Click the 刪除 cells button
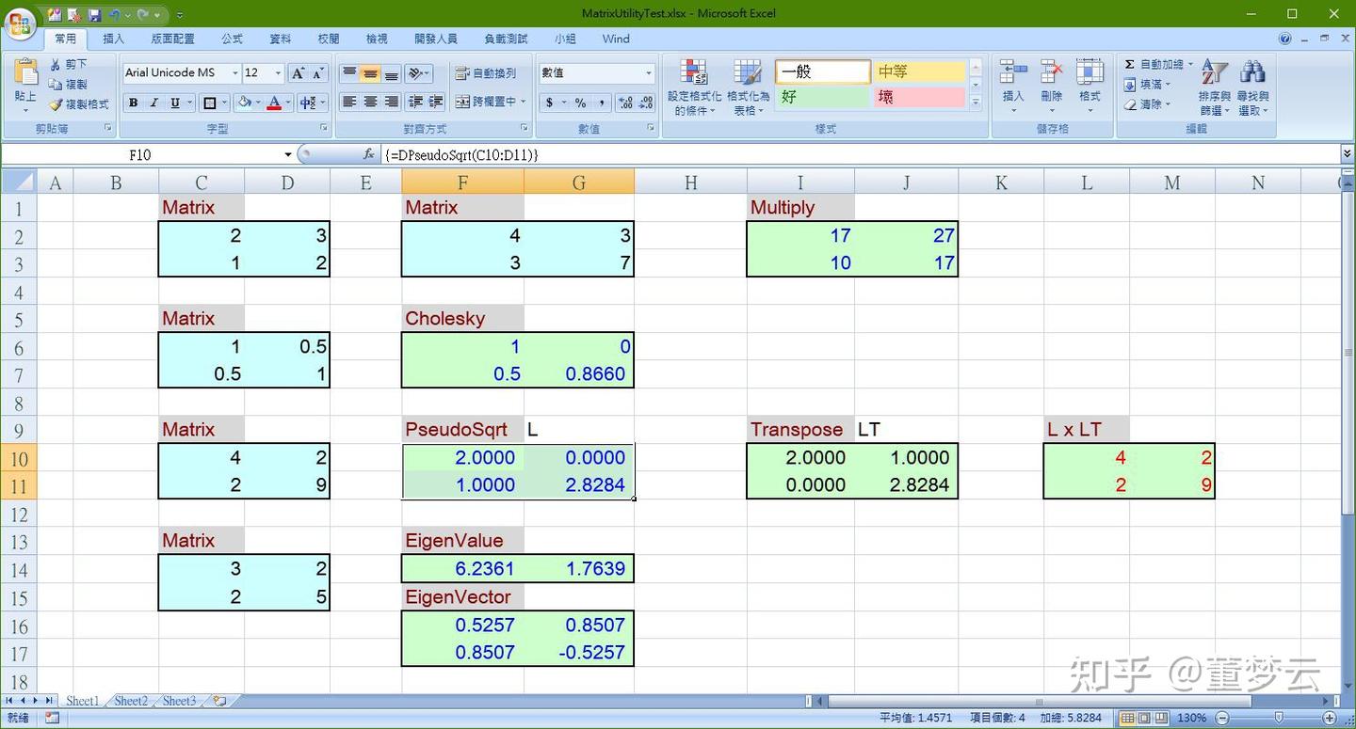1356x729 pixels. tap(1052, 86)
